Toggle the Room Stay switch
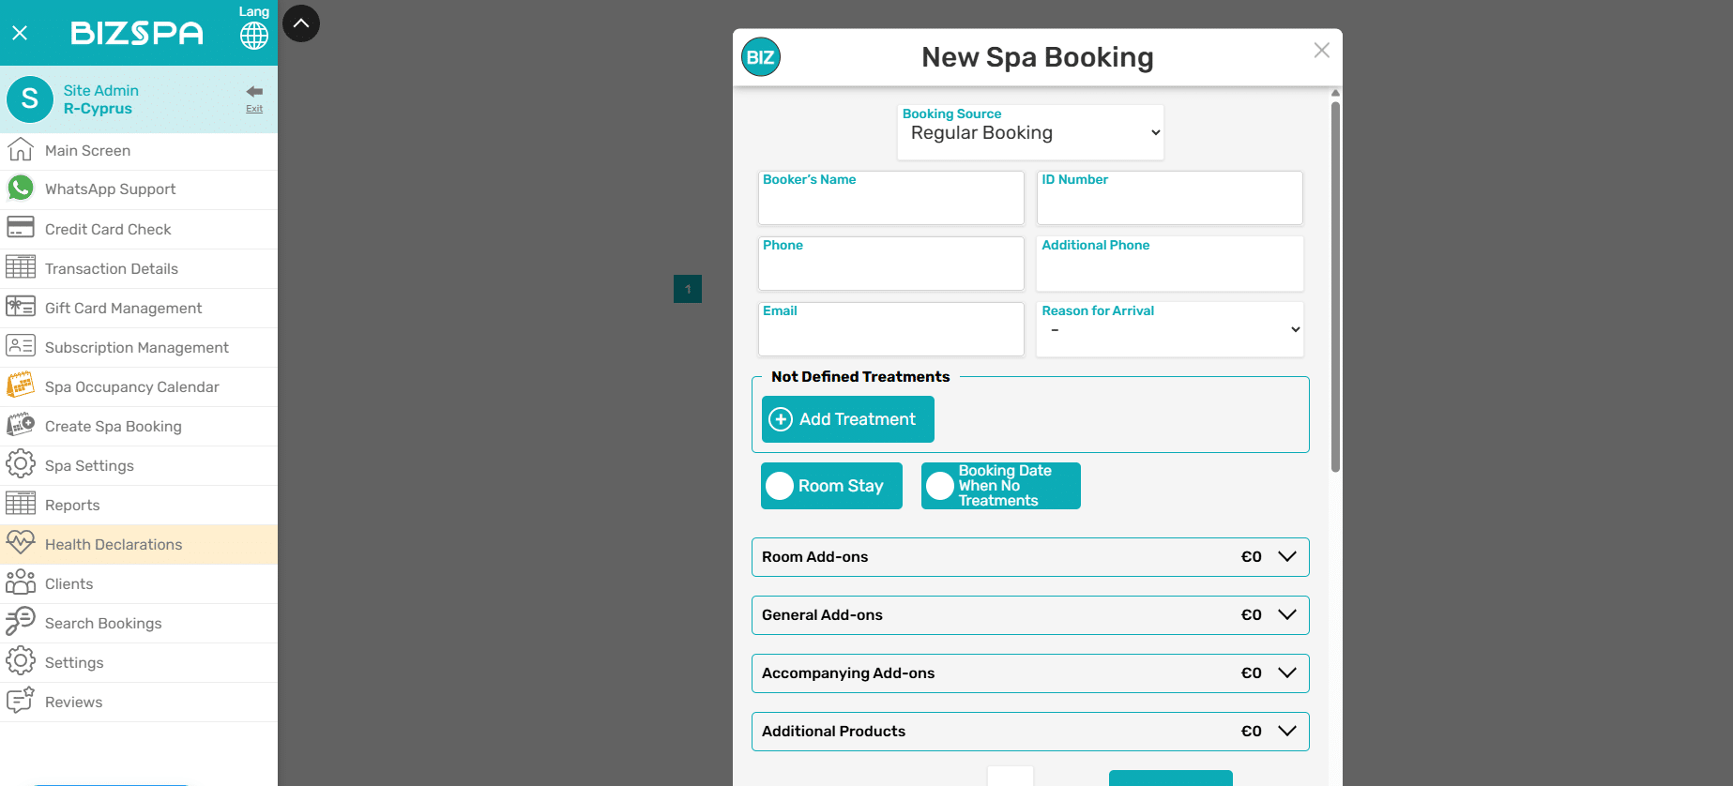This screenshot has height=786, width=1733. click(x=781, y=486)
